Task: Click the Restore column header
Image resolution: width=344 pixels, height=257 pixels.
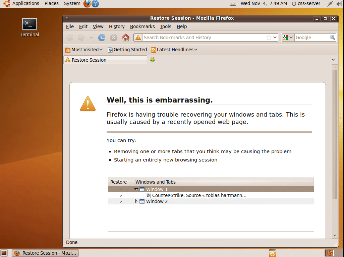Action: point(120,182)
